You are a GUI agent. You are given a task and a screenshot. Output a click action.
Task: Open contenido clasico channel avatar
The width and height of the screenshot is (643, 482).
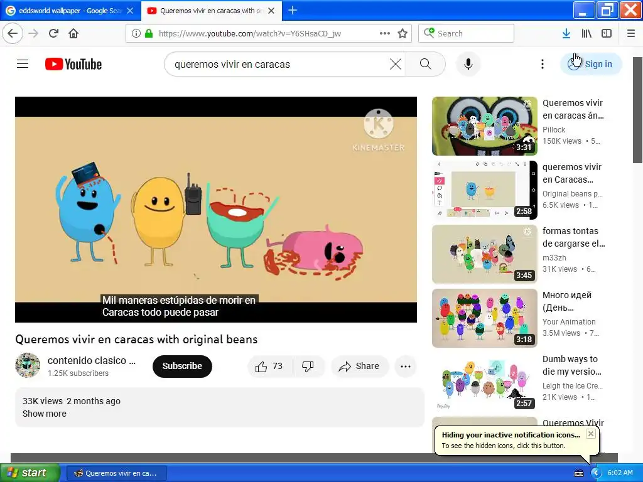28,365
